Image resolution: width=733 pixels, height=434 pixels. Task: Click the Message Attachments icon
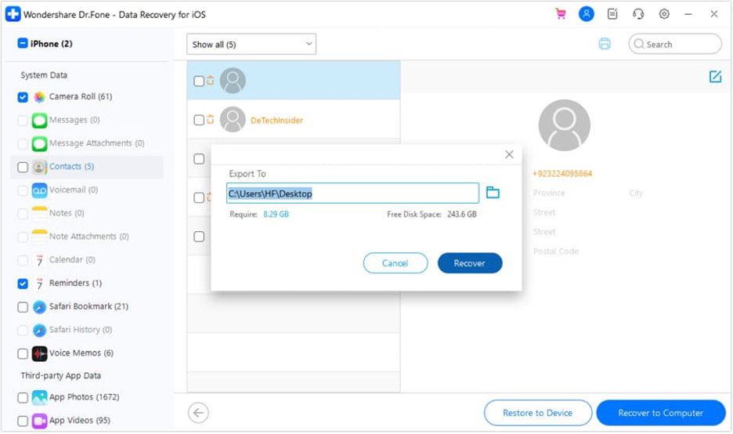click(x=39, y=143)
